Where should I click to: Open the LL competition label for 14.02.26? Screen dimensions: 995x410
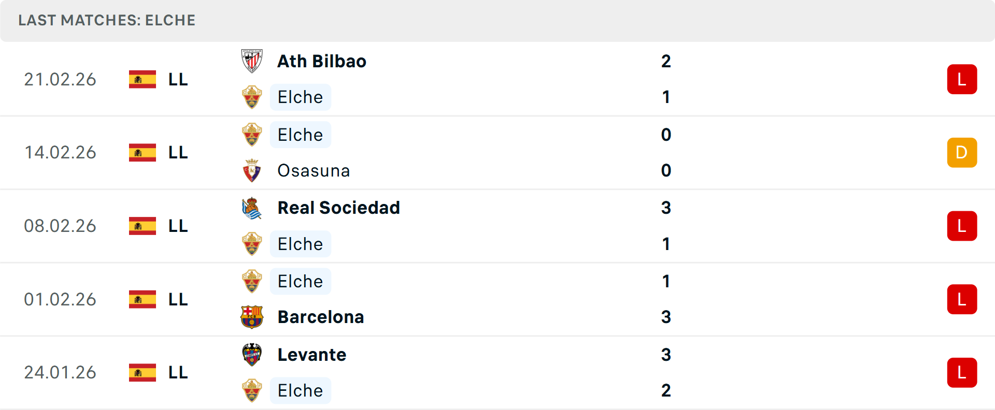point(177,152)
